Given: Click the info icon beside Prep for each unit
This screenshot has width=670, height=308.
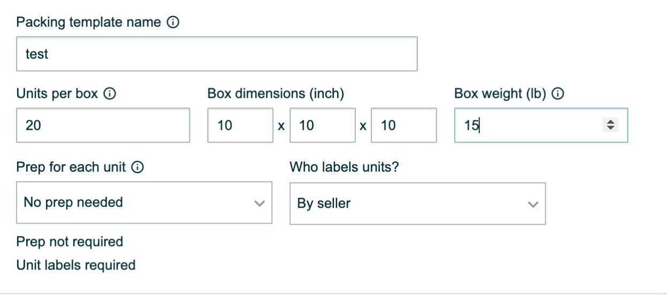Looking at the screenshot, I should (x=138, y=167).
